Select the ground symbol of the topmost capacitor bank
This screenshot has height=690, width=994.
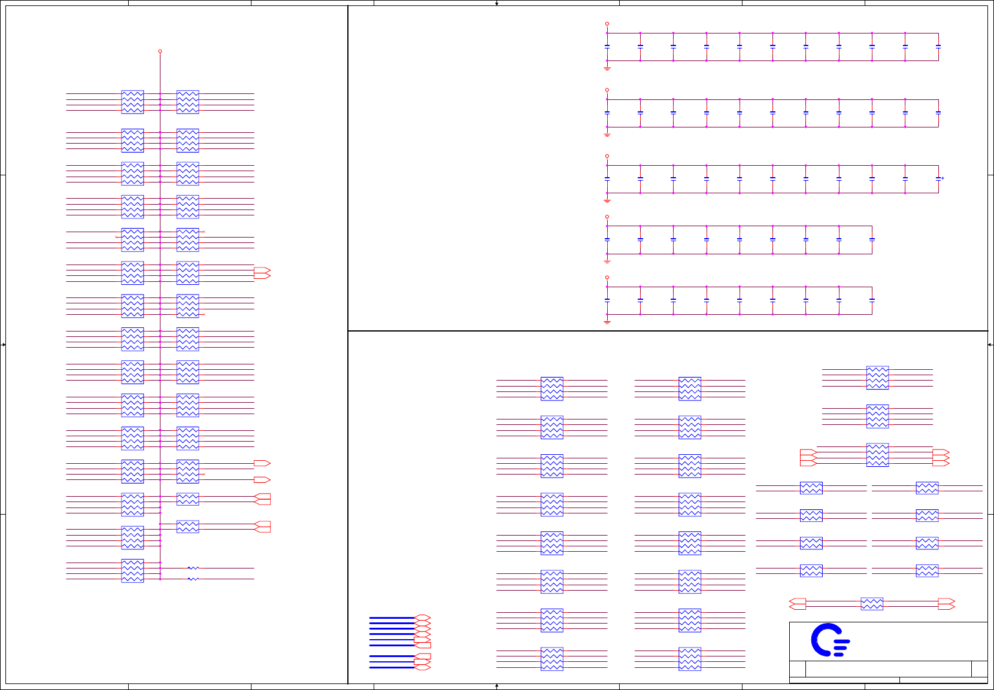[x=607, y=68]
